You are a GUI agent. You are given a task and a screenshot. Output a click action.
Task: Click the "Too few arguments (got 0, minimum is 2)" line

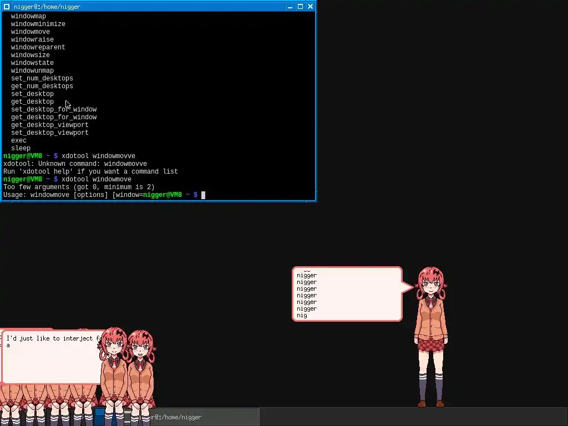(x=79, y=187)
